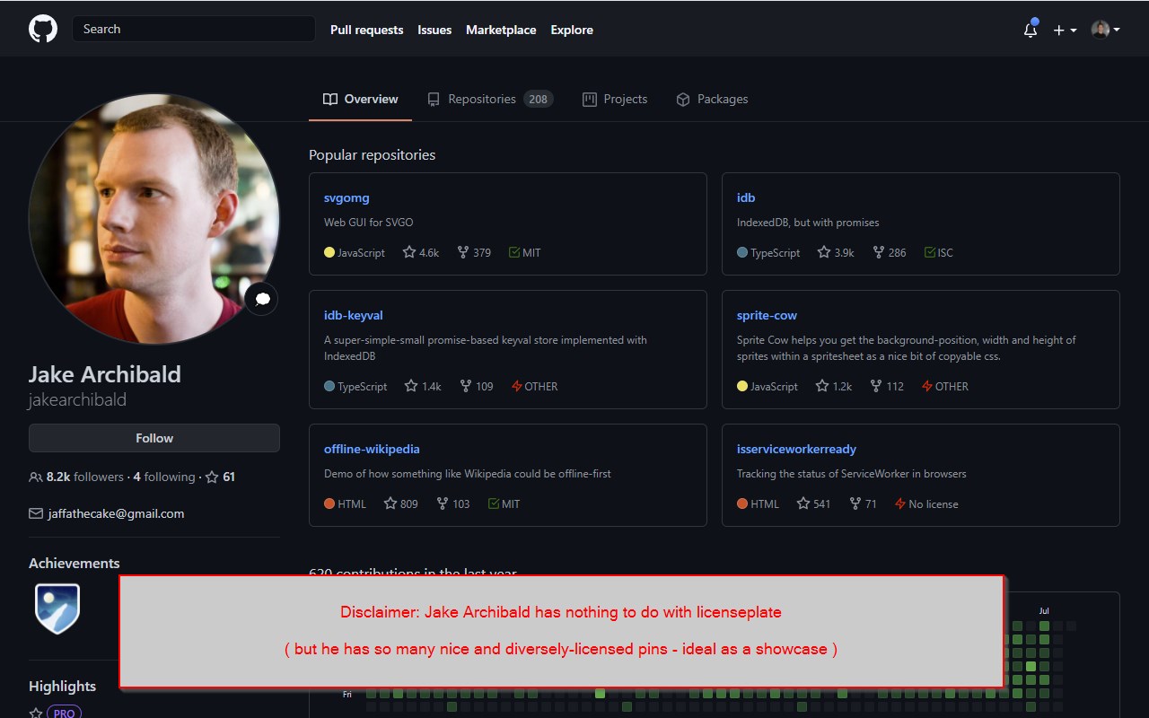Open the idb repository
Image resolution: width=1149 pixels, height=718 pixels.
click(746, 197)
